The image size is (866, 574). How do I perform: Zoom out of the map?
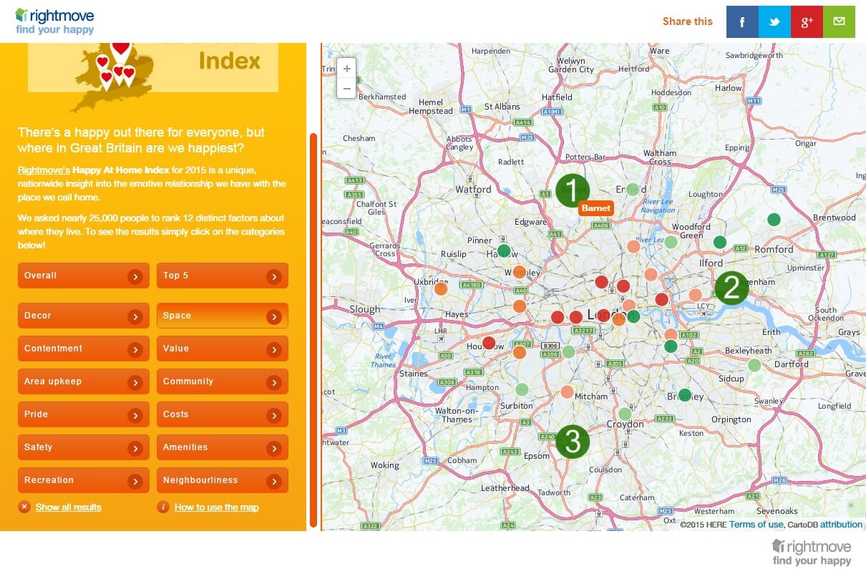[x=347, y=88]
